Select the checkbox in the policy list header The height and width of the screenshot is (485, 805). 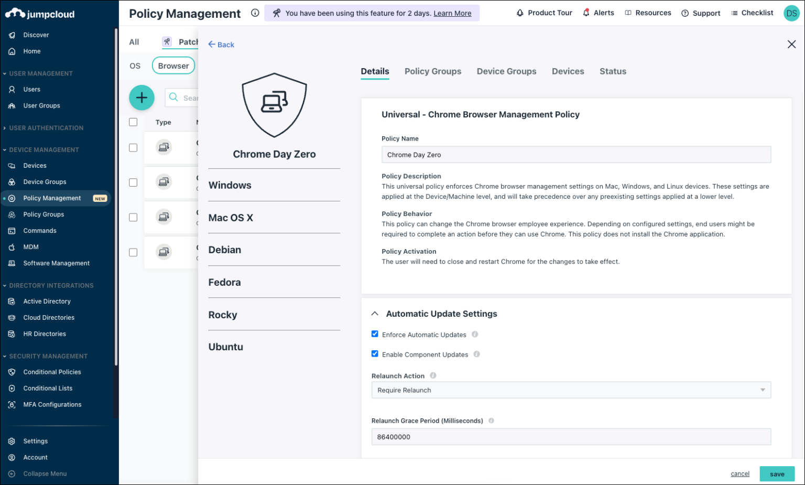(x=133, y=122)
